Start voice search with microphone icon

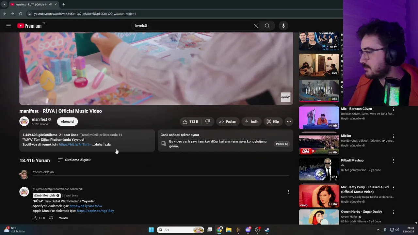(283, 26)
